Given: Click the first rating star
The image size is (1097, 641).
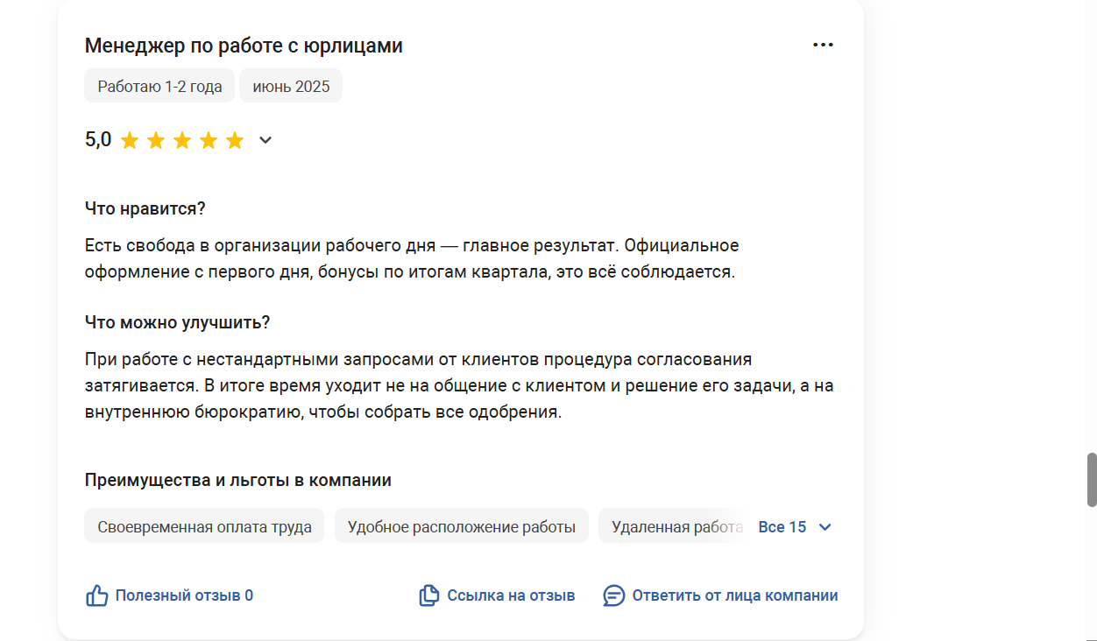Looking at the screenshot, I should pos(130,140).
